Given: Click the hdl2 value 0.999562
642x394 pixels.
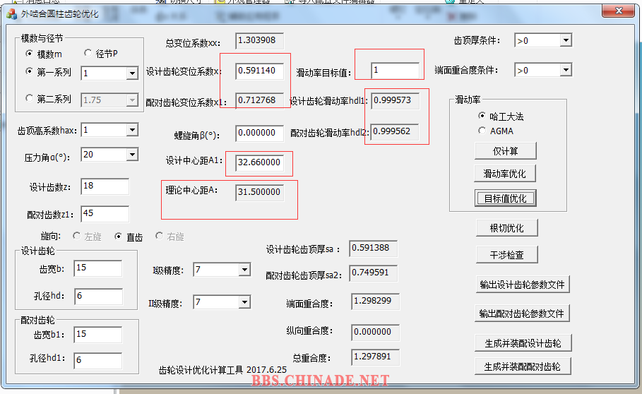Looking at the screenshot, I should (395, 132).
